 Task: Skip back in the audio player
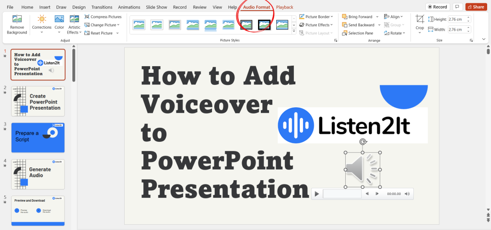click(x=367, y=194)
